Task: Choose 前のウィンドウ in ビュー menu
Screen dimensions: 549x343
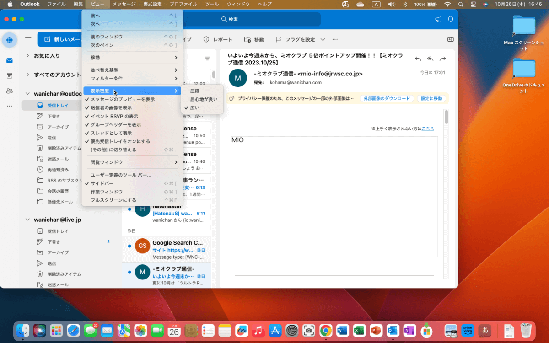Action: [133, 37]
